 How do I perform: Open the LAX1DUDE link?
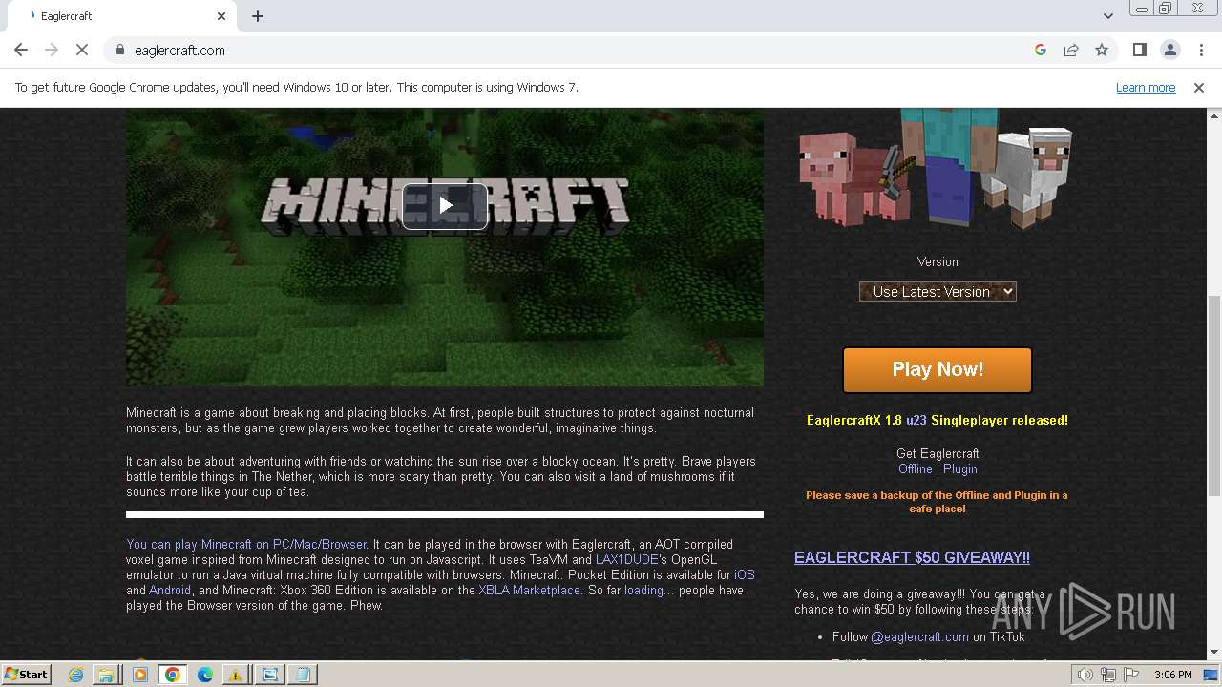click(x=627, y=559)
